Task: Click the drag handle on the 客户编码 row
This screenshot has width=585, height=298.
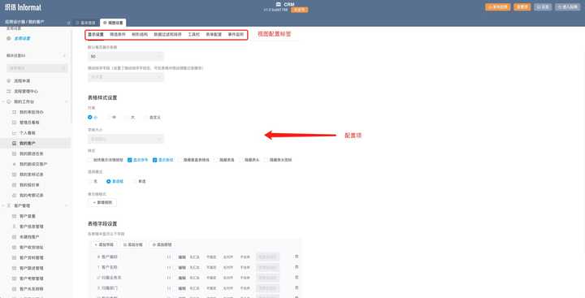Action: tap(169, 257)
